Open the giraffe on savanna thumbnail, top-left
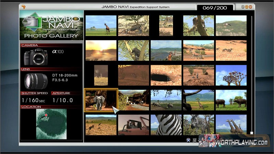 click(101, 26)
